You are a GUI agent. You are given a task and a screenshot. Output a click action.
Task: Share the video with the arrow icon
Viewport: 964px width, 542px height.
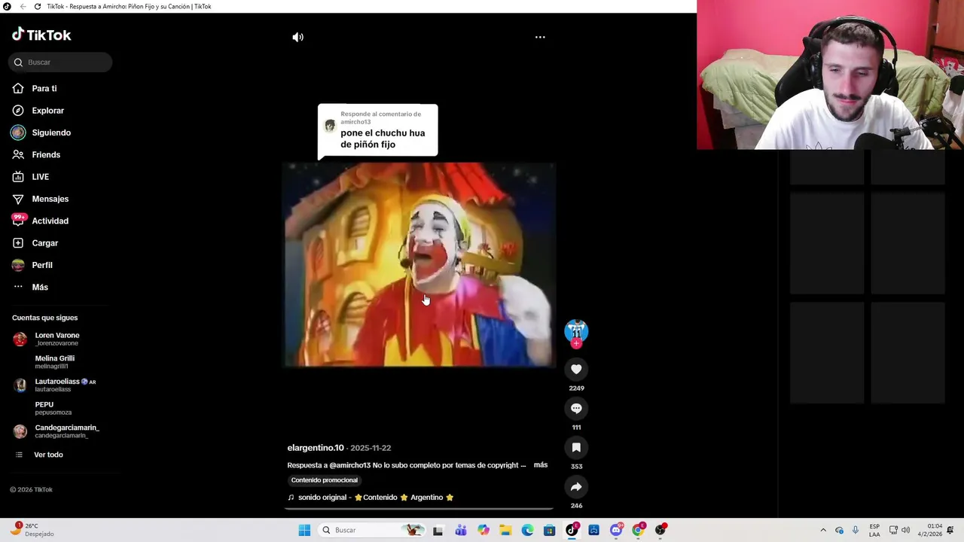pyautogui.click(x=576, y=486)
